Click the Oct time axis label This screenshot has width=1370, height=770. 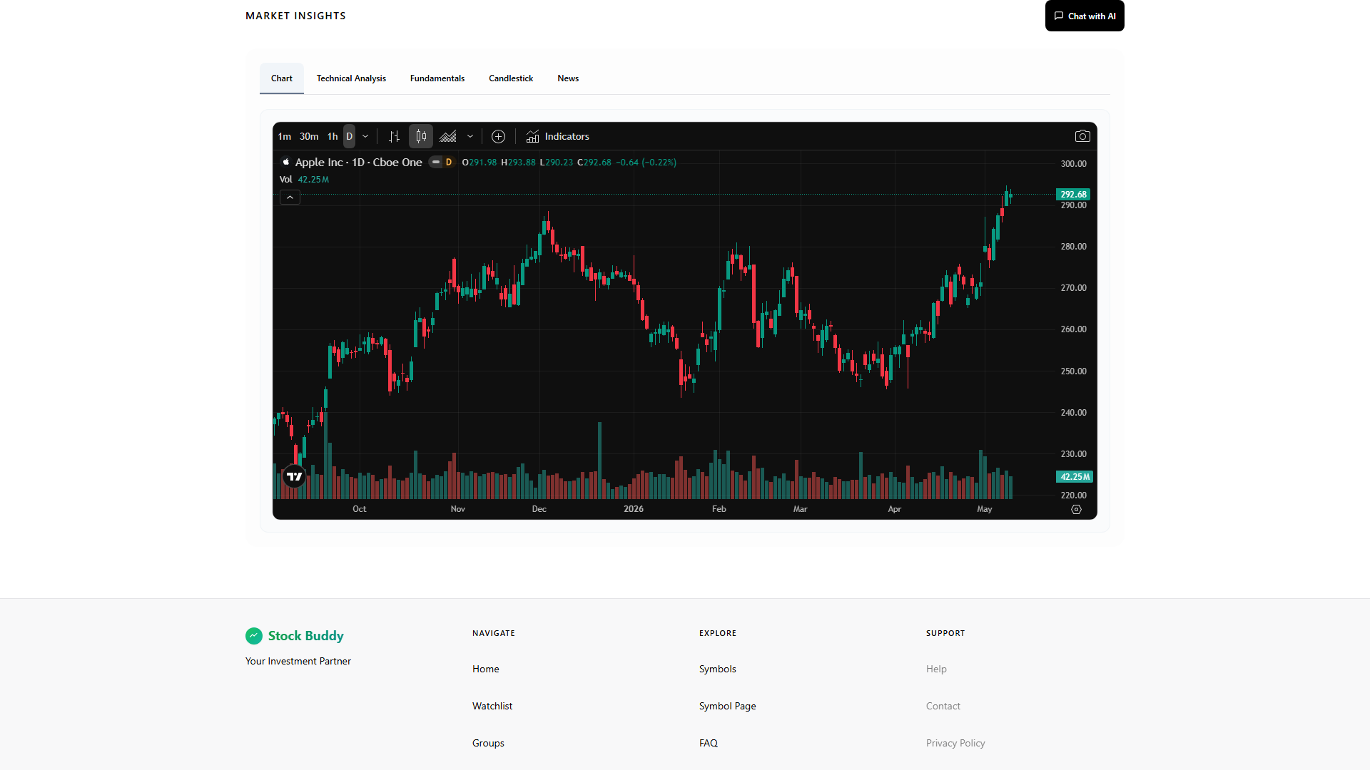coord(360,509)
